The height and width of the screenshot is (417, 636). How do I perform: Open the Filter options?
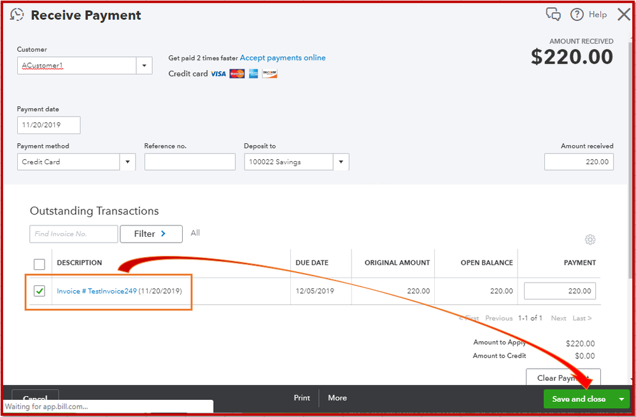[151, 234]
